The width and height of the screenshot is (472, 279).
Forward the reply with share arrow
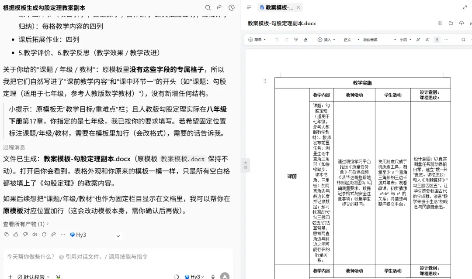54,234
